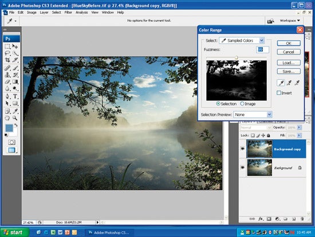Hide the Background copy layer
Image resolution: width=315 pixels, height=237 pixels.
242,149
